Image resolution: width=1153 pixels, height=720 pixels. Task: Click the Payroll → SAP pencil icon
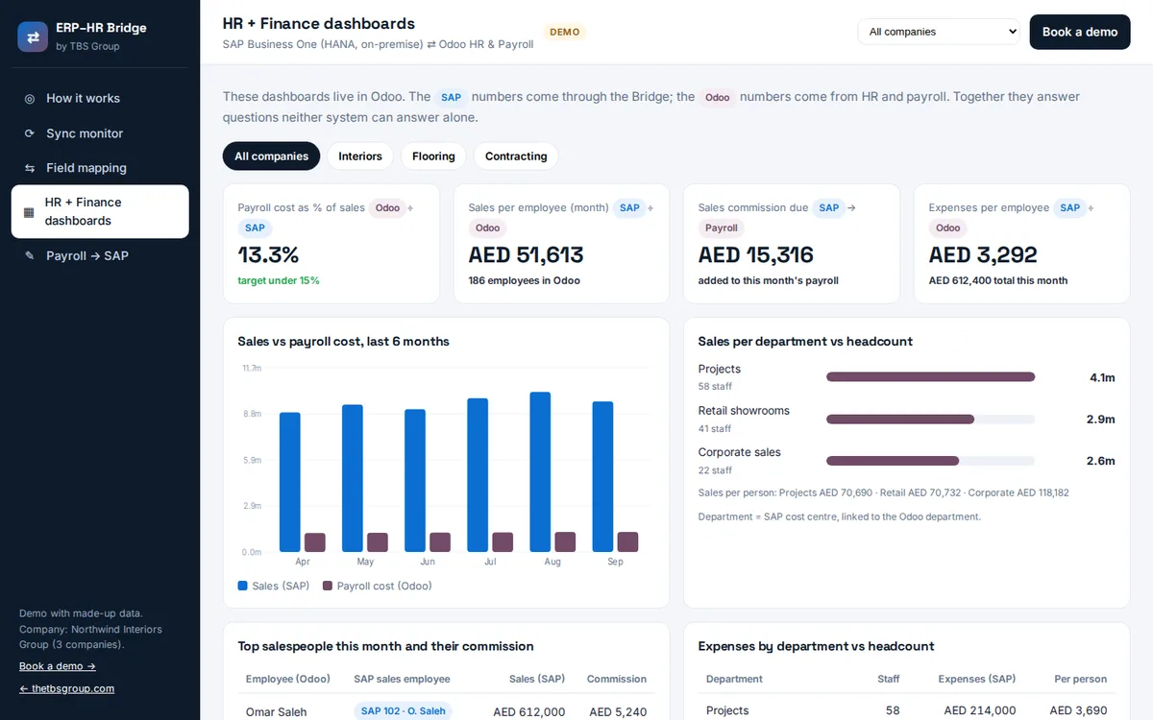pos(30,256)
